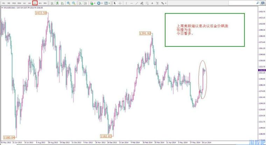Open indicators list dropdown arrow
Image resolution: width=266 pixels, height=145 pixels.
point(94,3)
